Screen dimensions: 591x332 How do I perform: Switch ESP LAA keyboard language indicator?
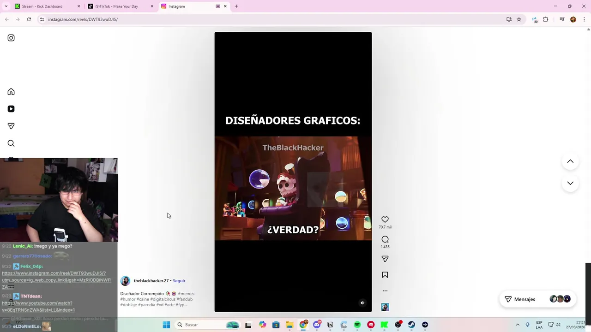(x=539, y=325)
